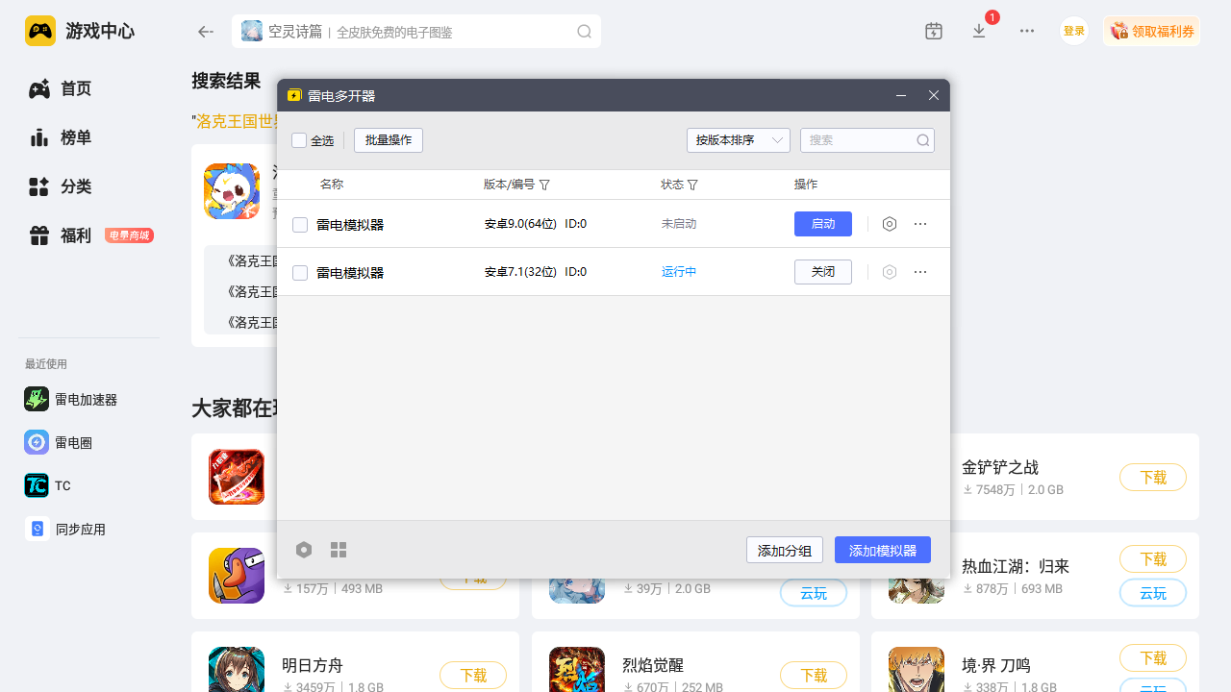Start the 安卓9.0 emulator with 启动
This screenshot has height=692, width=1231.
(823, 224)
